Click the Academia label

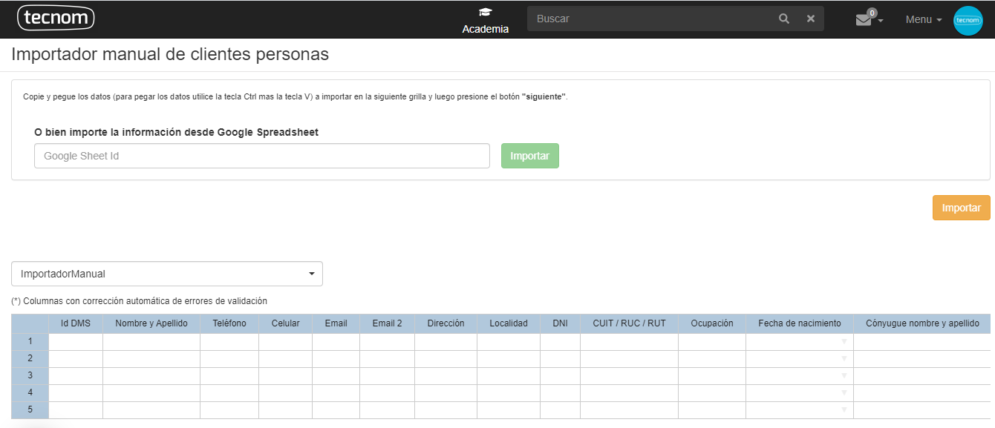point(486,29)
